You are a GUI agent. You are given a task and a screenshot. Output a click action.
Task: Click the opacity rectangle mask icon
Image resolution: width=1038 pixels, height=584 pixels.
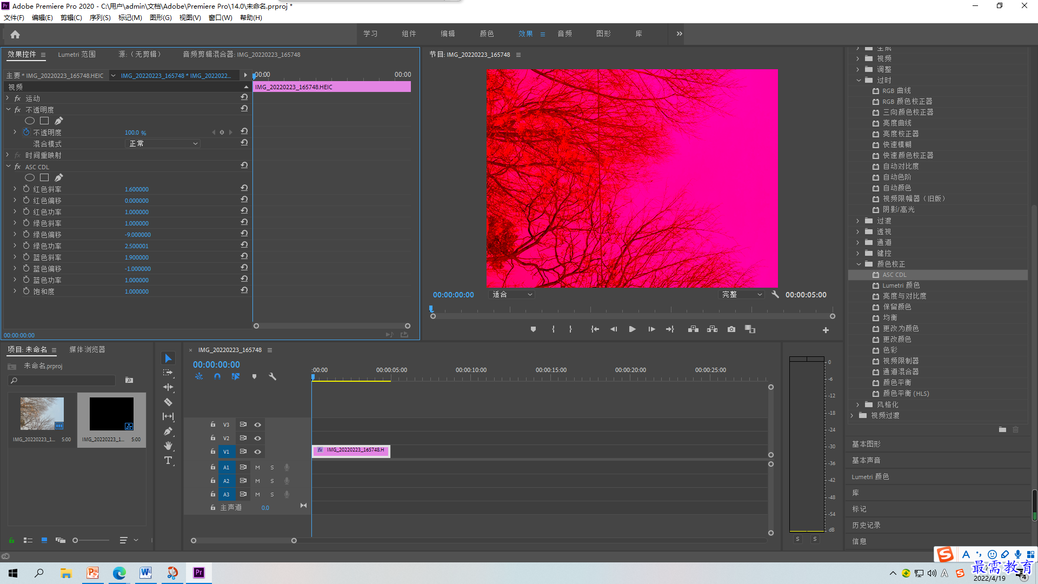(x=44, y=121)
